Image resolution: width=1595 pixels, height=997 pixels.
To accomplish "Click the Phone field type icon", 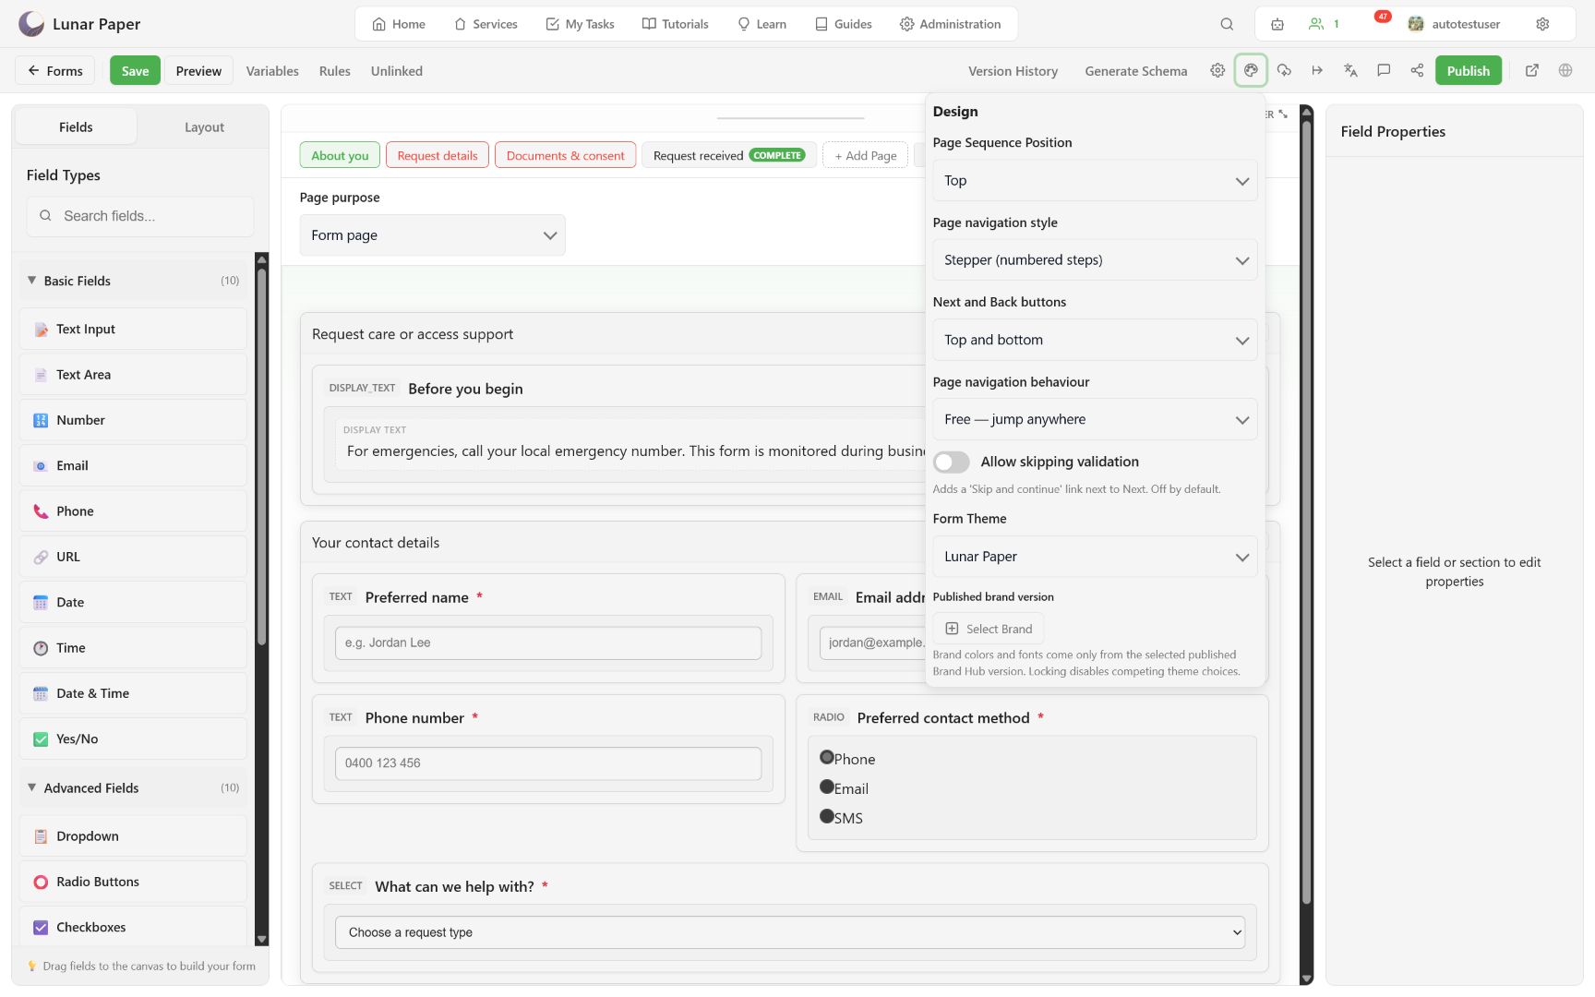I will 41,511.
